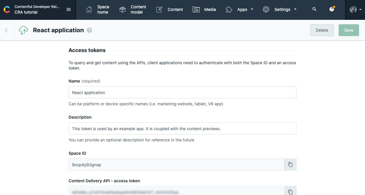Copy the Content Delivery API access token
The height and width of the screenshot is (195, 365).
pyautogui.click(x=291, y=191)
